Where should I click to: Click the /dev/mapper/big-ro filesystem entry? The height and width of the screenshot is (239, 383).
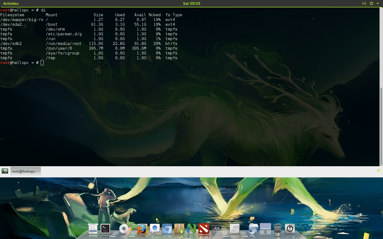(x=22, y=20)
